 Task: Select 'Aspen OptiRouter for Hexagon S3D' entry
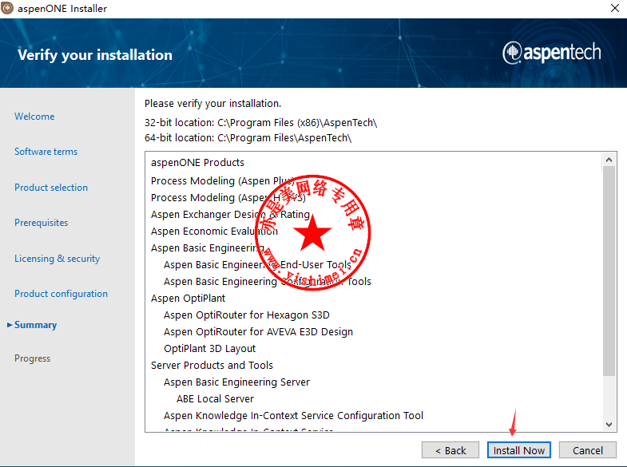(247, 315)
